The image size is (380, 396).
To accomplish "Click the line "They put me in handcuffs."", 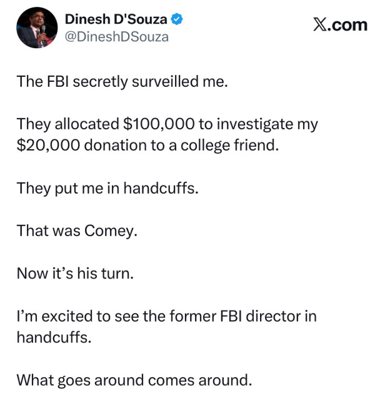I will coord(107,188).
